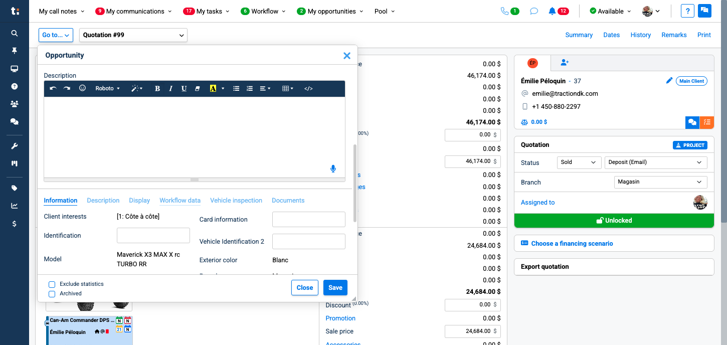This screenshot has height=345, width=727.
Task: Open Choose a financing scenario link
Action: [572, 244]
